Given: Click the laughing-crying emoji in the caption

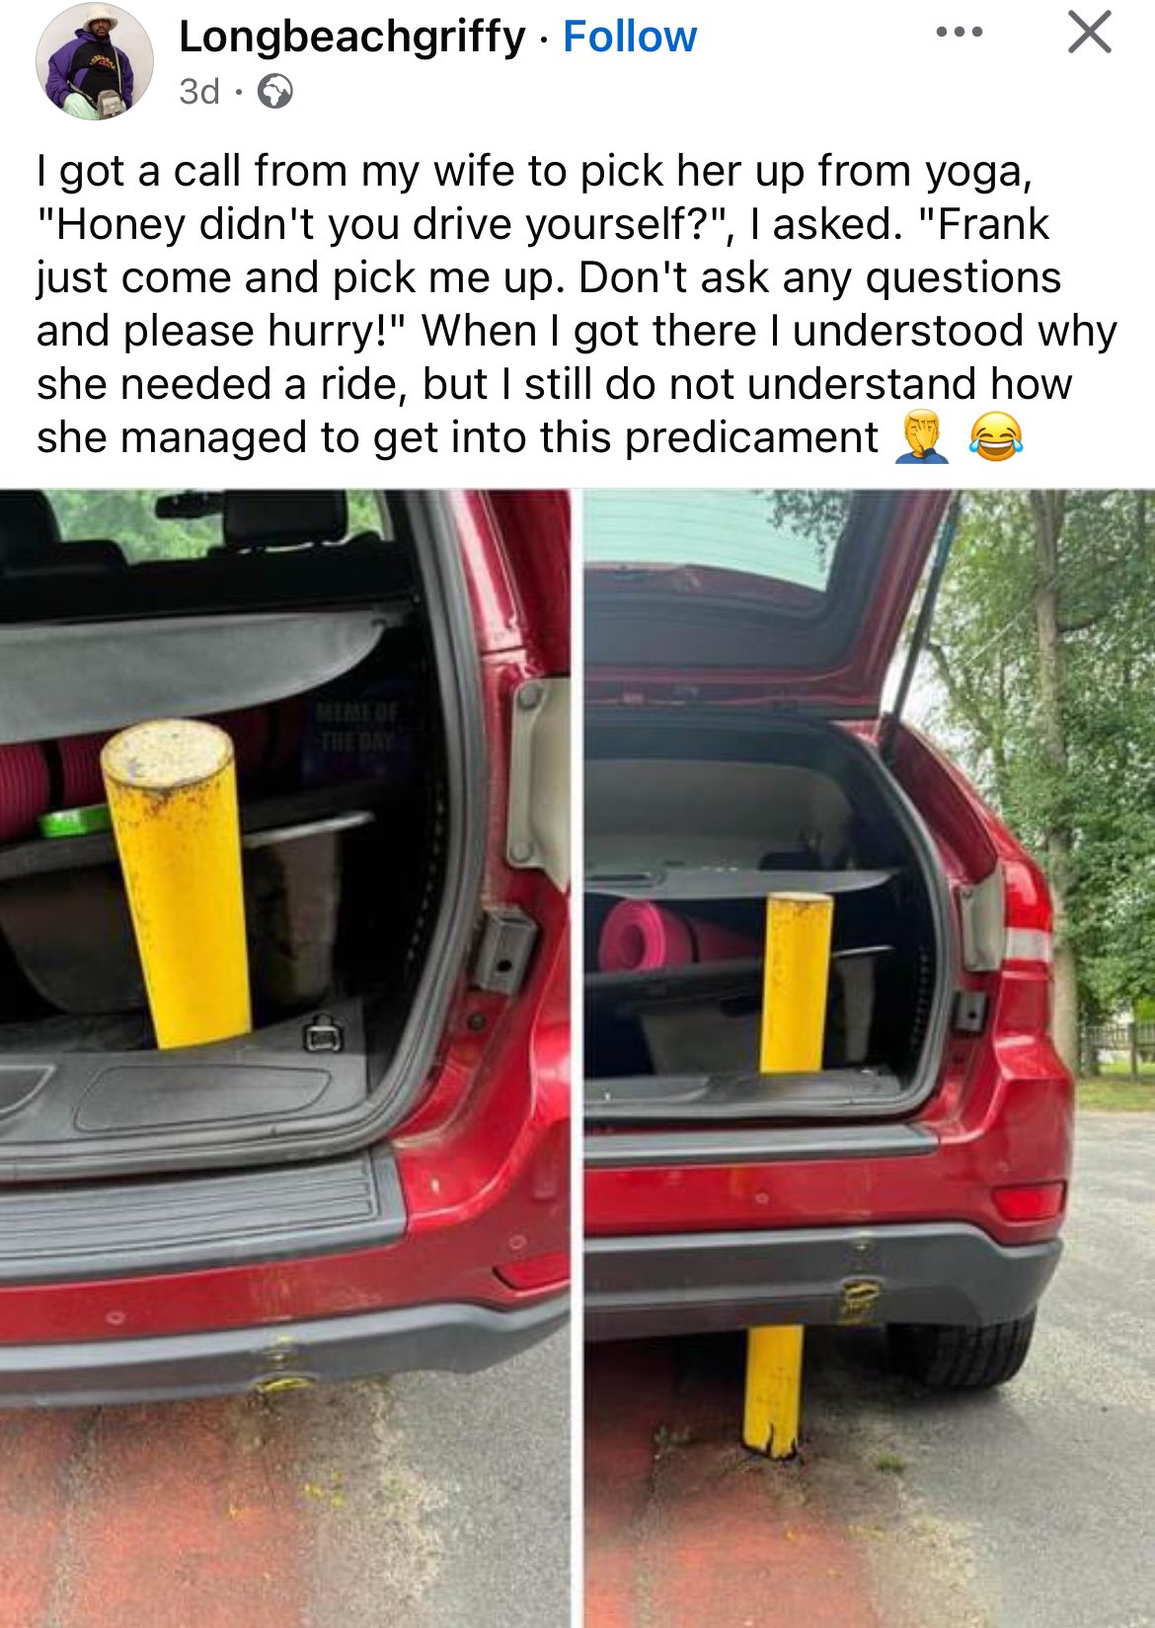Looking at the screenshot, I should pyautogui.click(x=995, y=437).
